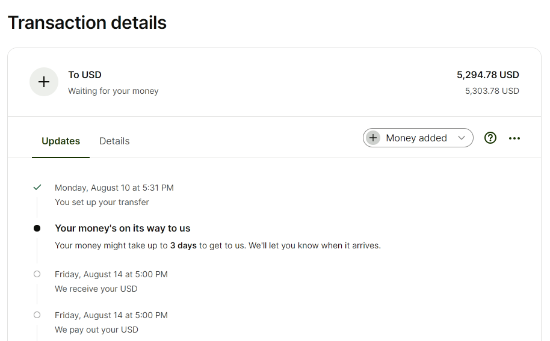The image size is (550, 341).
Task: Switch to the Details tab
Action: coord(114,141)
